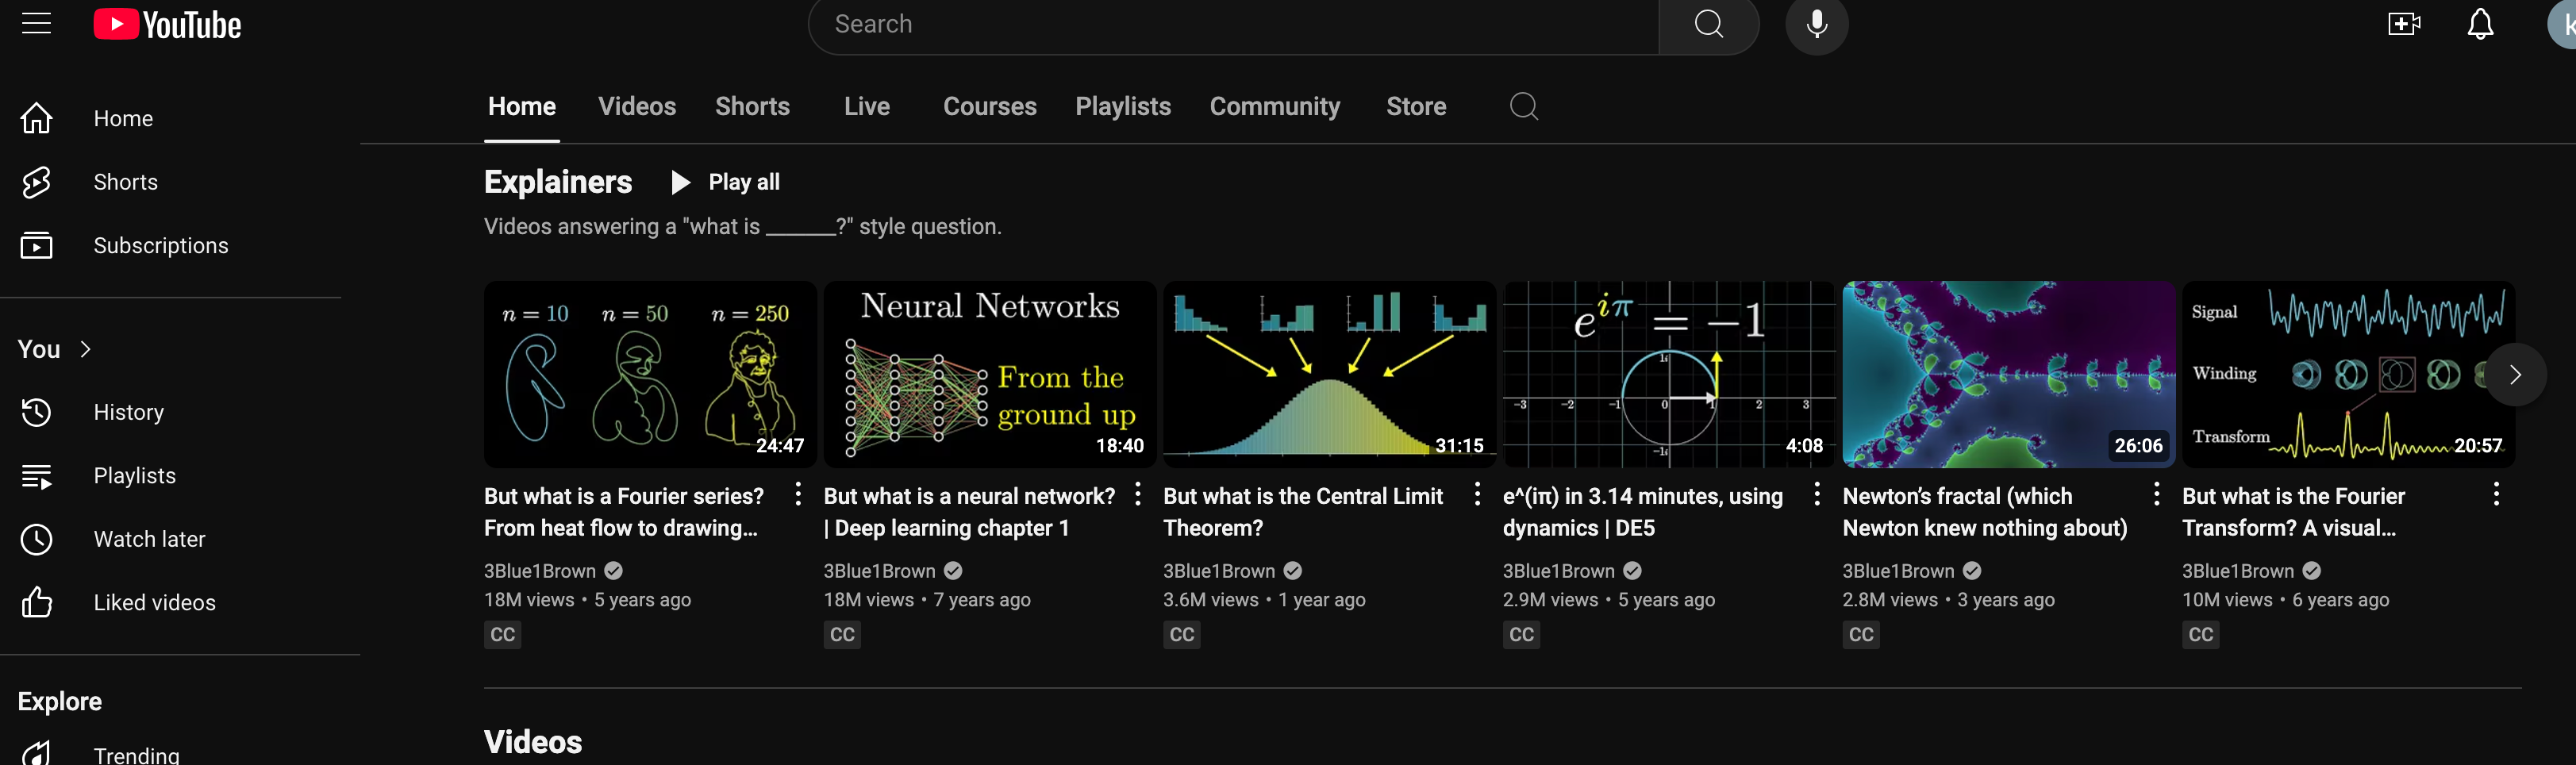Click the Search input field
This screenshot has width=2576, height=765.
tap(1234, 24)
